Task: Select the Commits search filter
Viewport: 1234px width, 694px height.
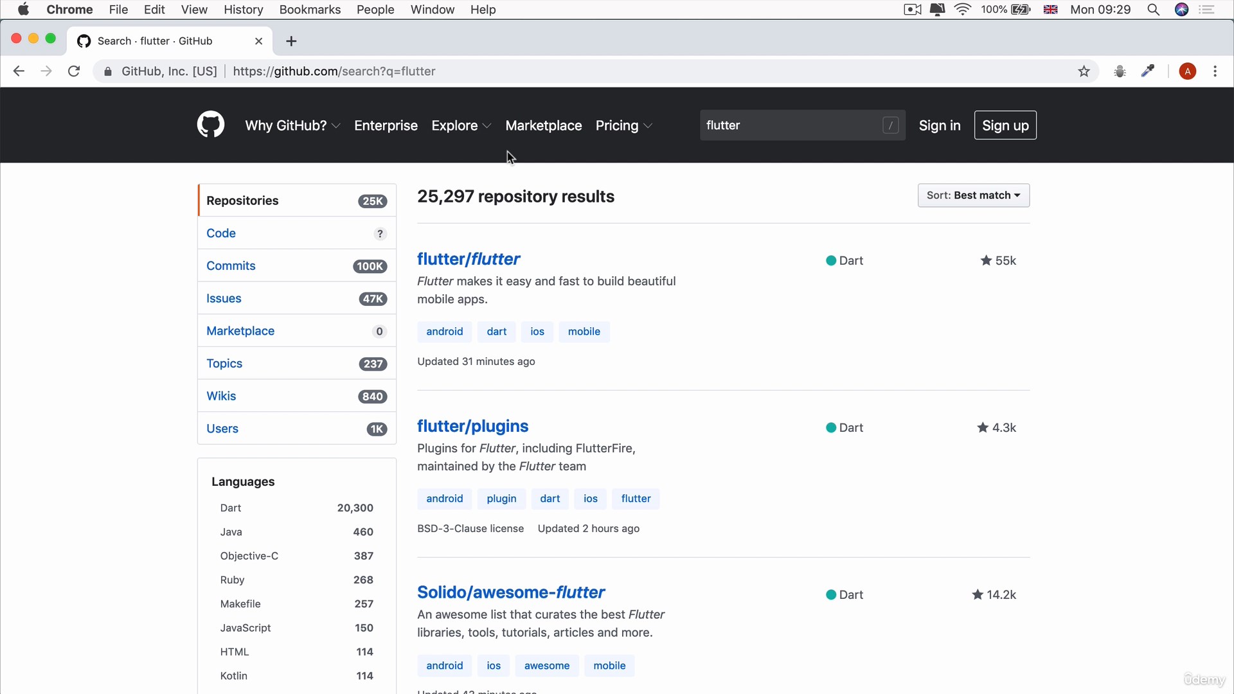Action: point(297,266)
